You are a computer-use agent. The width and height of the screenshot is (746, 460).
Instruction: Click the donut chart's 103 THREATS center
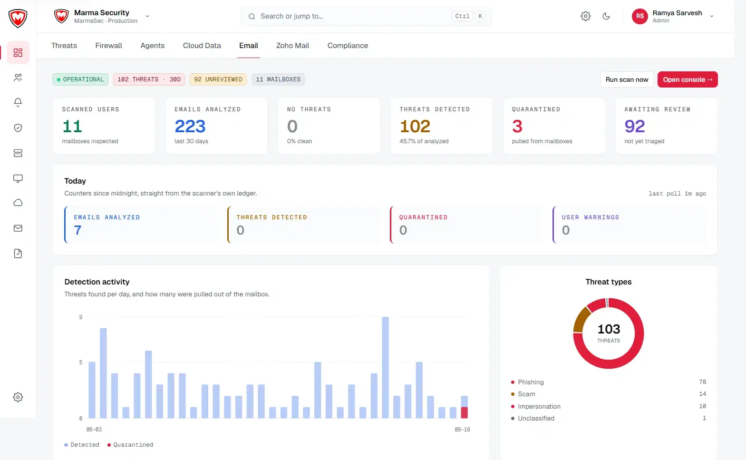pos(609,333)
